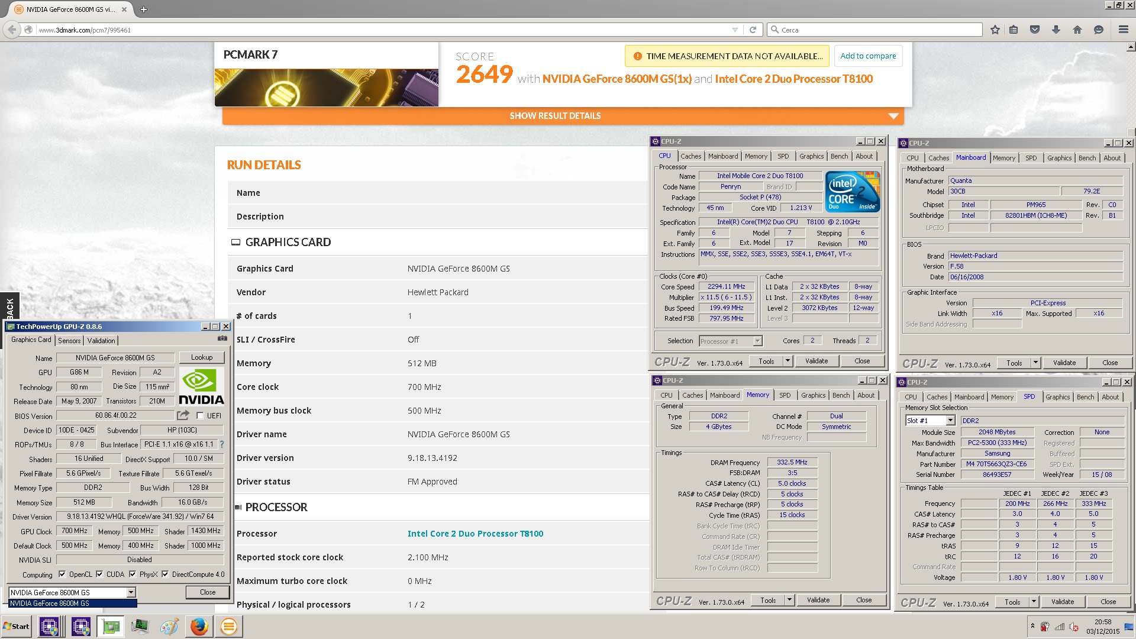This screenshot has height=639, width=1136.
Task: Select NVIDIA GeForce 8600M GS in dropdown list
Action: [x=73, y=603]
